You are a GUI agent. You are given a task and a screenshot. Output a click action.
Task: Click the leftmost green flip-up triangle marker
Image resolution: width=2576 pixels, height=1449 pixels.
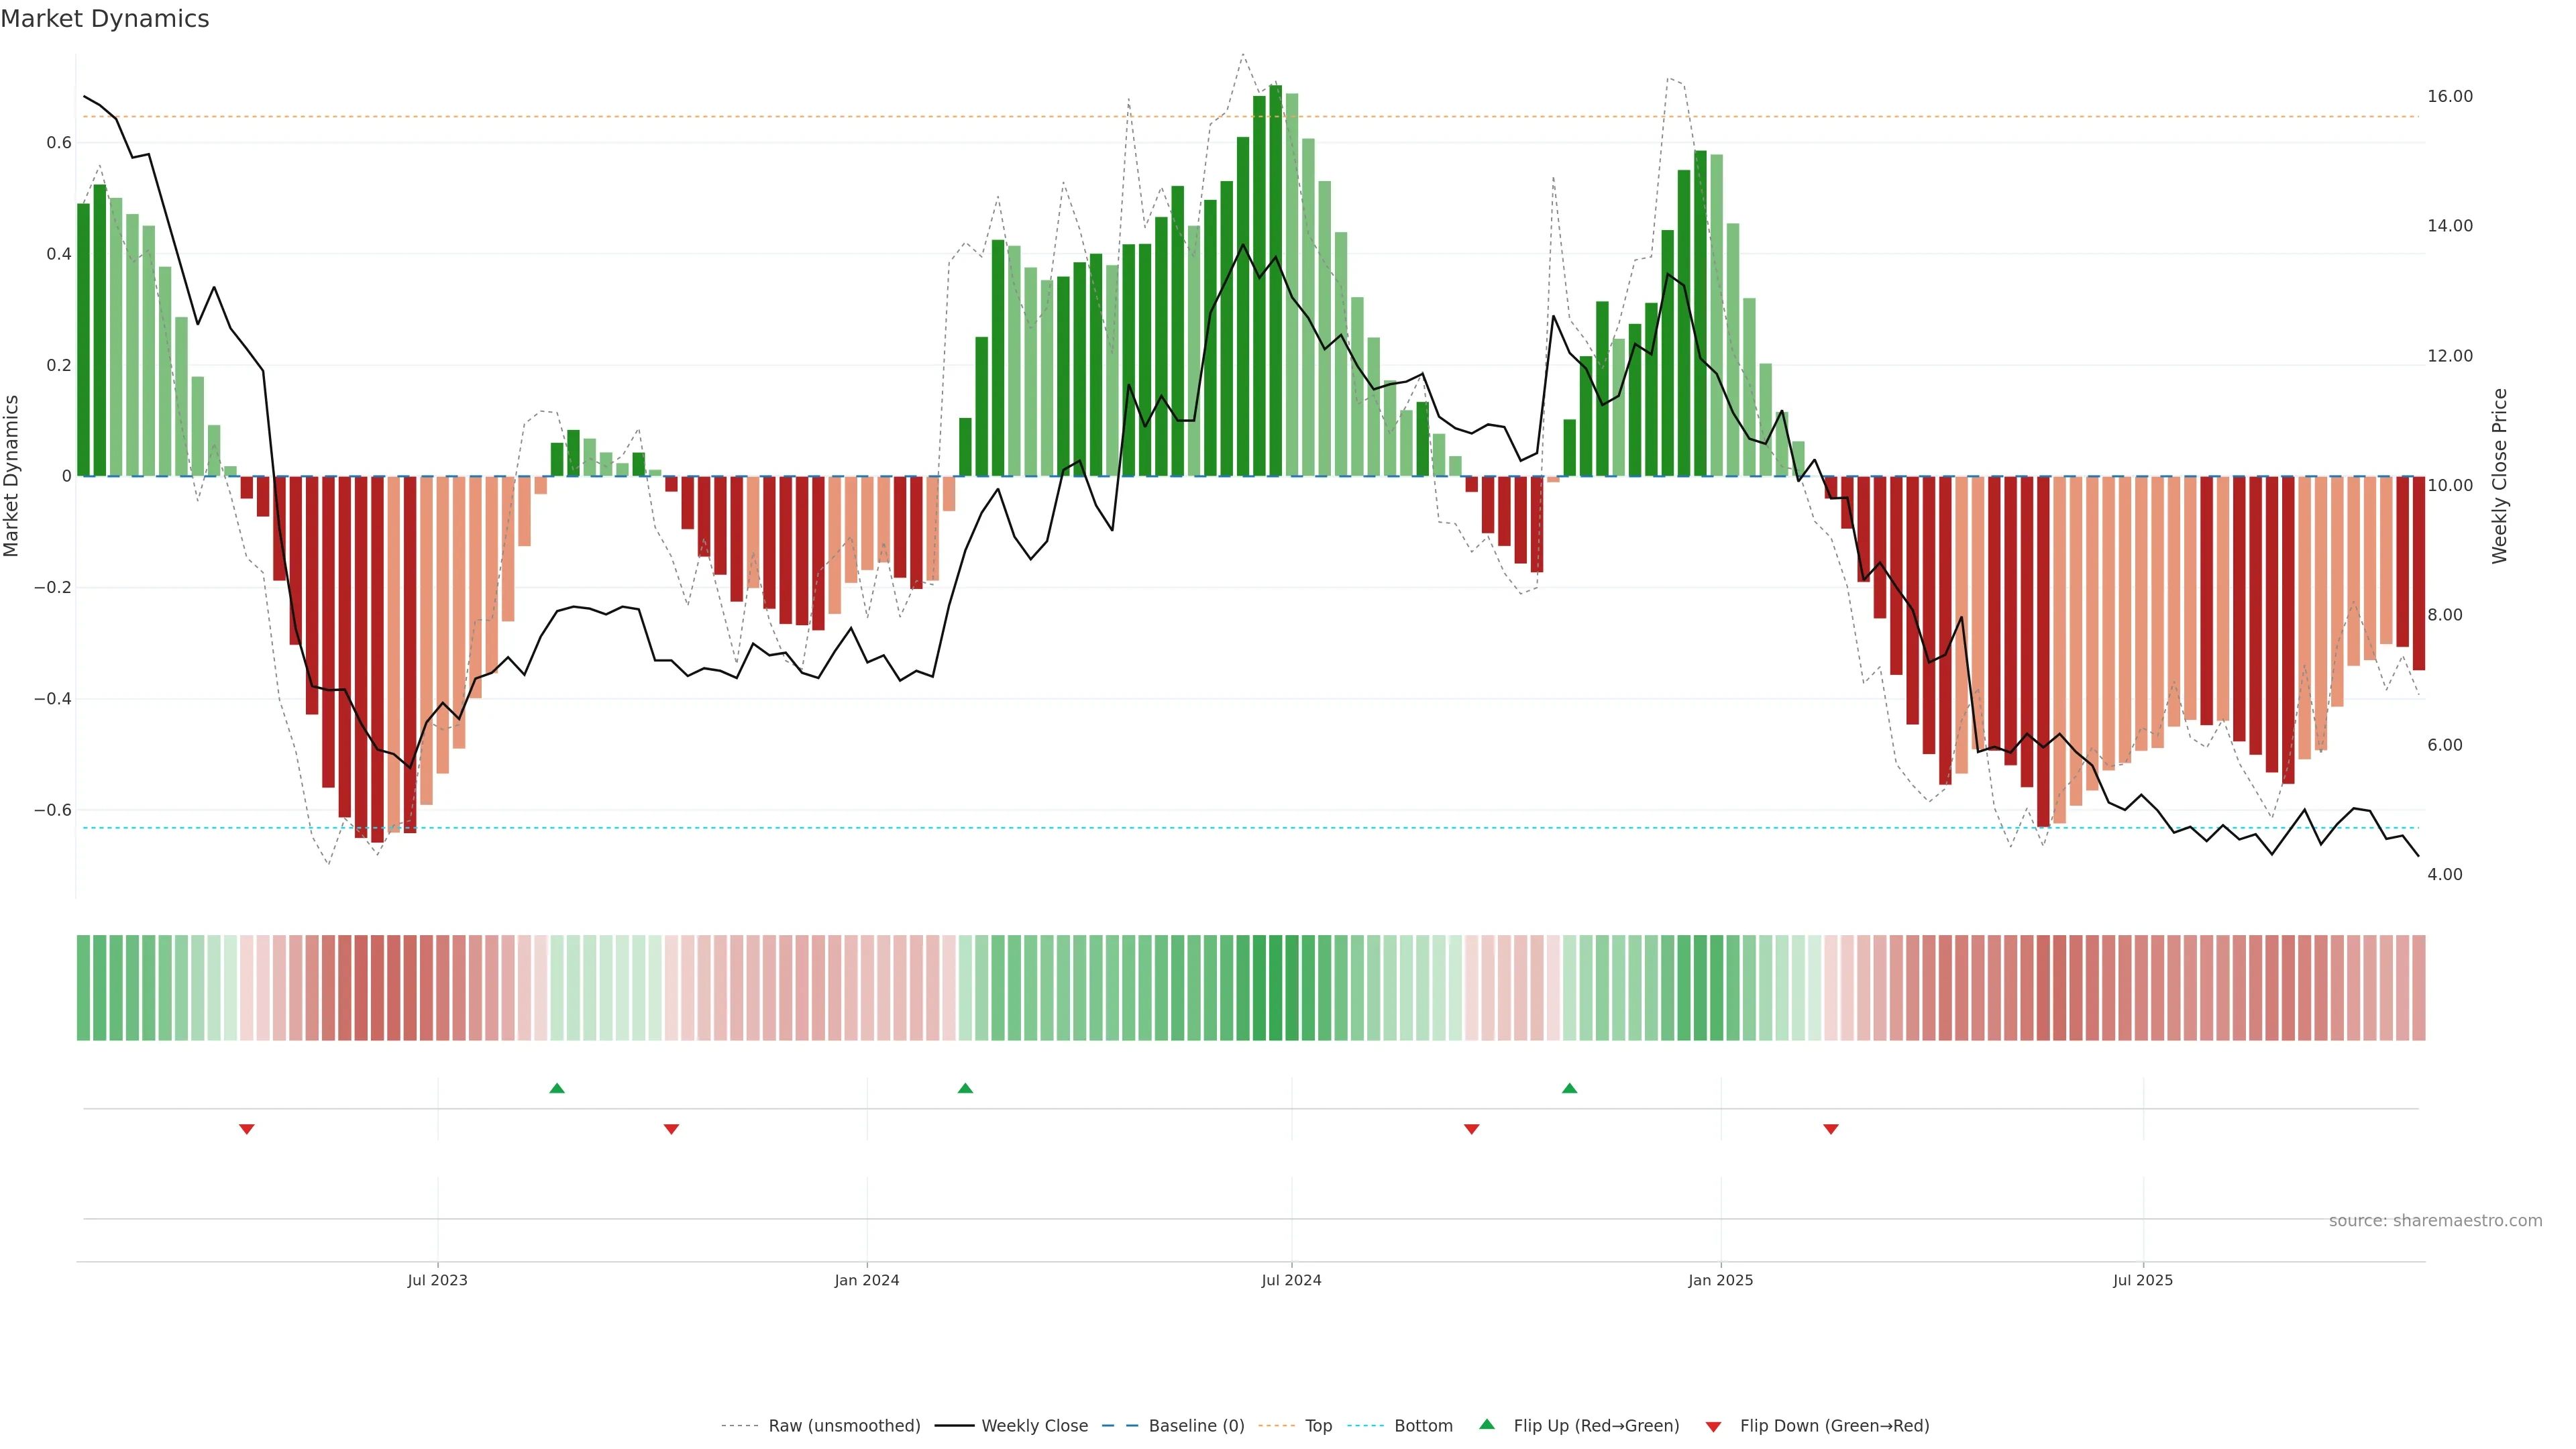tap(557, 1088)
